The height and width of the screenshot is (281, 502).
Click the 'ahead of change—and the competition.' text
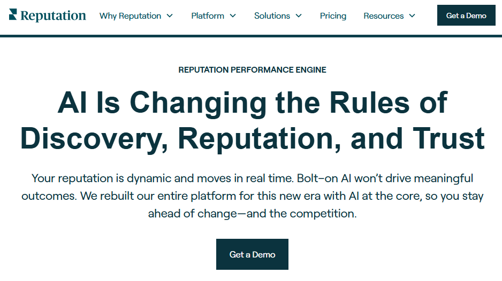point(252,214)
